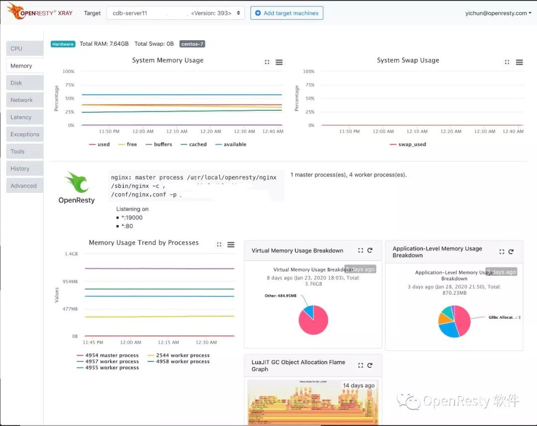Open the Target machine dropdown
The width and height of the screenshot is (537, 426).
pyautogui.click(x=176, y=13)
